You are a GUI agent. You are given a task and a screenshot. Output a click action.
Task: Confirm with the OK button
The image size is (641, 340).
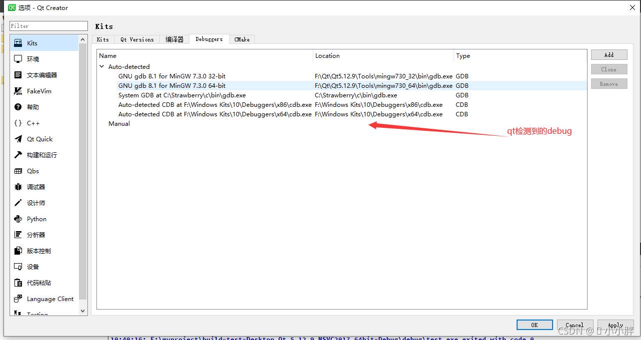535,325
